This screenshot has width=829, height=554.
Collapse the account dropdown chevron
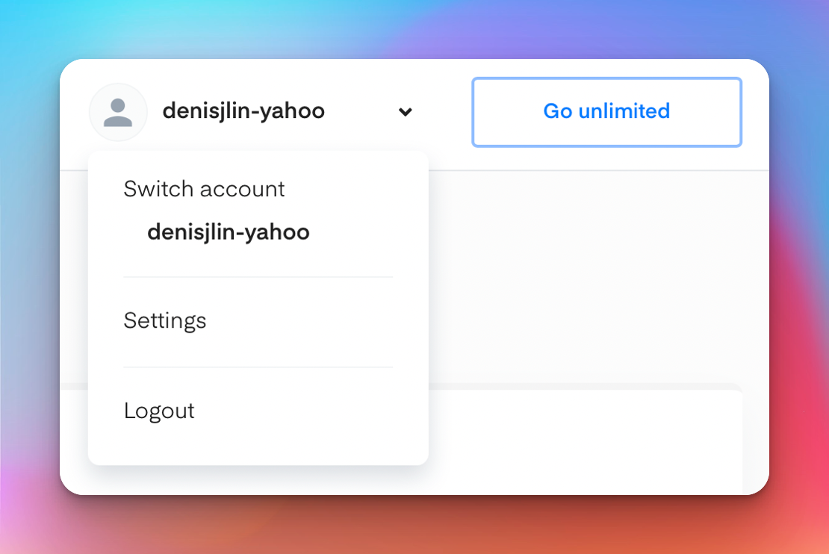(405, 112)
